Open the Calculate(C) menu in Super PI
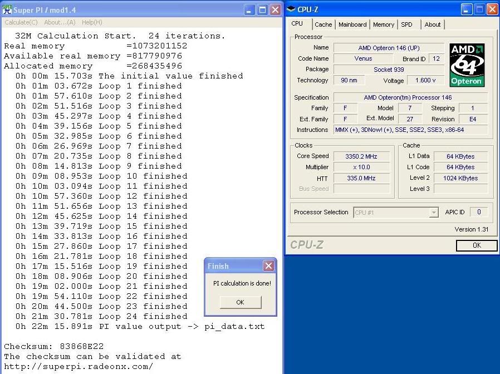This screenshot has width=500, height=374. click(x=21, y=22)
